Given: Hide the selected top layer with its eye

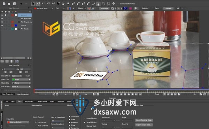Looking at the screenshot, I should click(x=2, y=15).
